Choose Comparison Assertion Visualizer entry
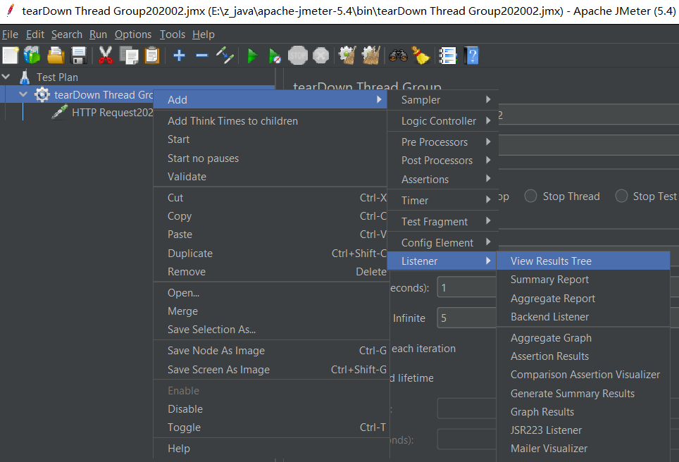The width and height of the screenshot is (679, 462). (583, 375)
